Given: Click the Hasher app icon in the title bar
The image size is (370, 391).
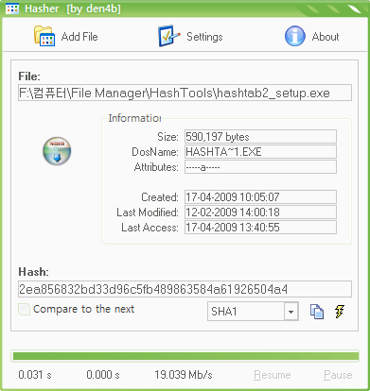Looking at the screenshot, I should 12,8.
